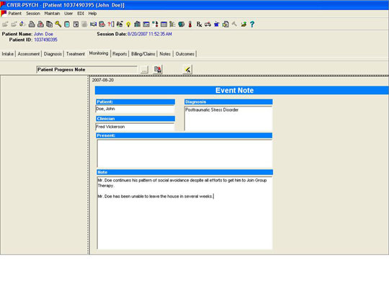Image resolution: width=389 pixels, height=285 pixels.
Task: Click the blue figure toolbar icon
Action: (x=217, y=24)
